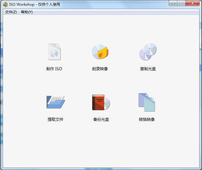Open the 文件(Z) menu
Viewport: 202px width, 170px height.
(11, 12)
